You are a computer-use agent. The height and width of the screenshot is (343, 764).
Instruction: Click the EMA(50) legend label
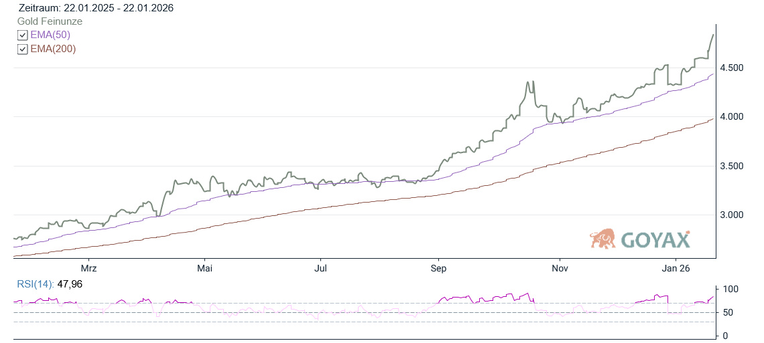coord(50,35)
